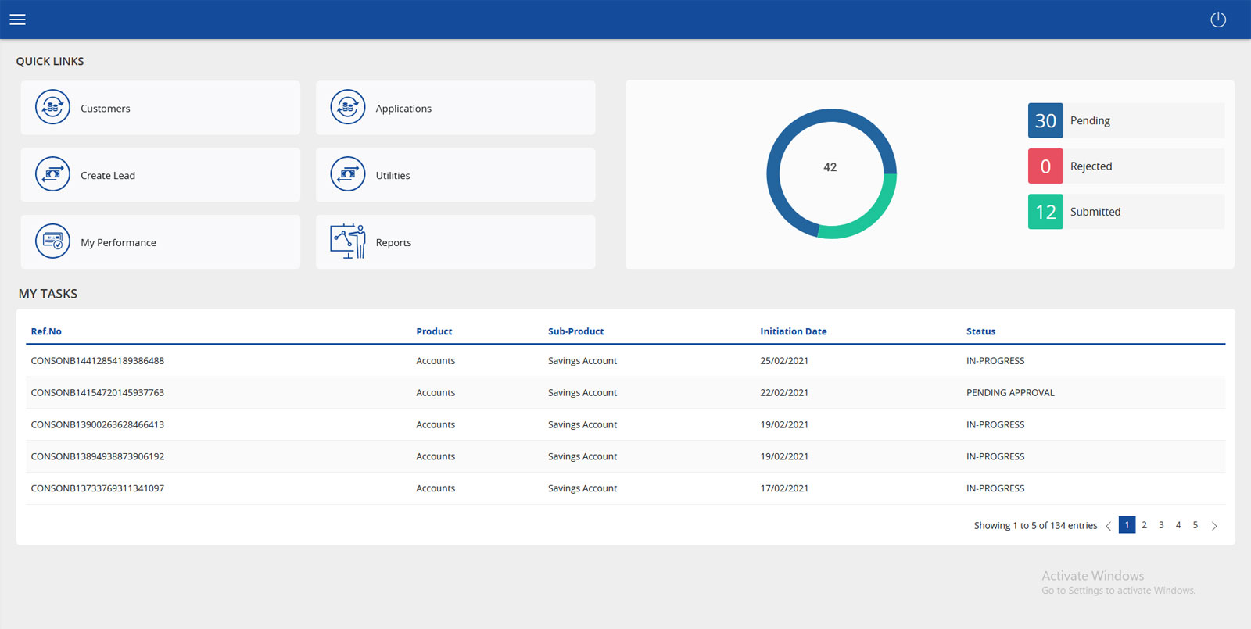Image resolution: width=1251 pixels, height=629 pixels.
Task: Open the Applications label link
Action: [403, 109]
